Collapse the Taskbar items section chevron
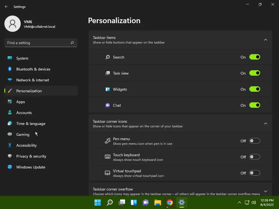Viewport: 279px width, 209px height. (265, 40)
